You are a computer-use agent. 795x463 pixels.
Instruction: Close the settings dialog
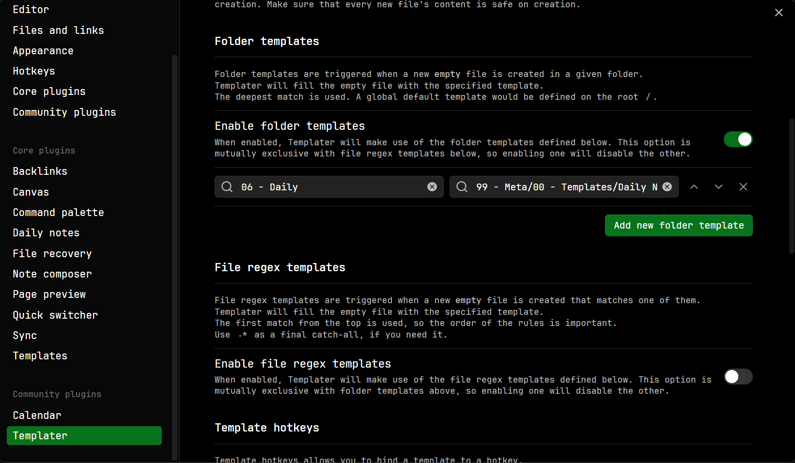pyautogui.click(x=779, y=13)
